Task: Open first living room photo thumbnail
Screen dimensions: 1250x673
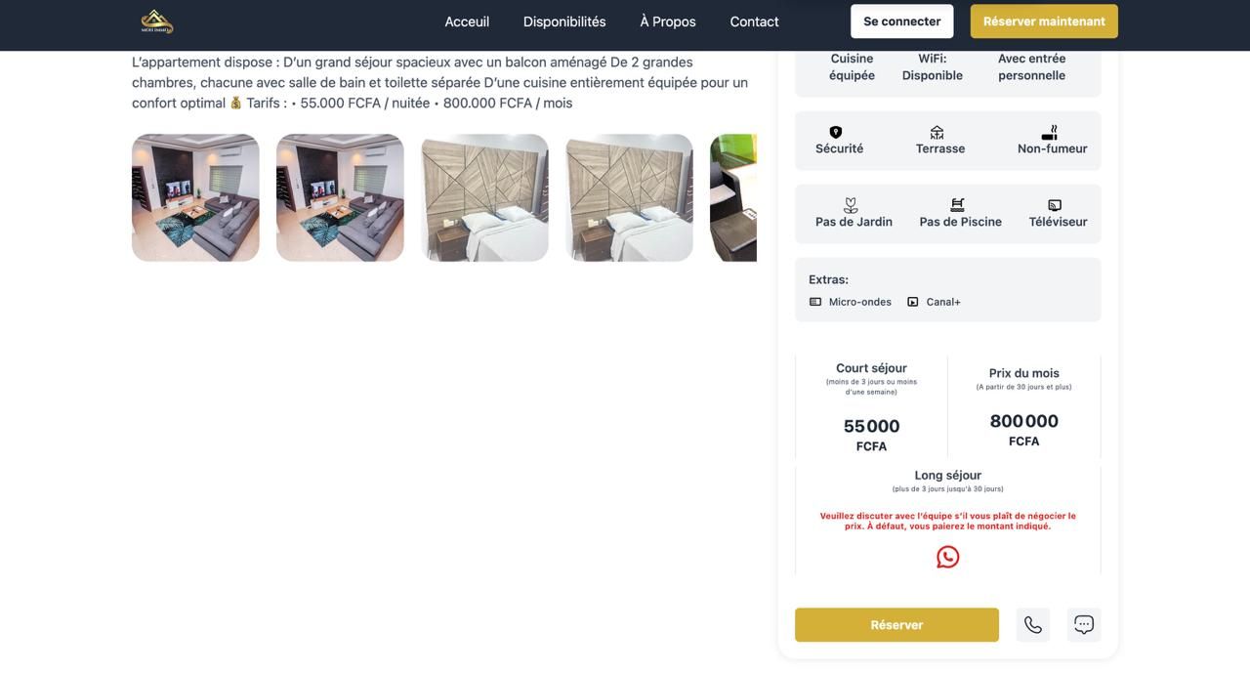Action: (195, 197)
